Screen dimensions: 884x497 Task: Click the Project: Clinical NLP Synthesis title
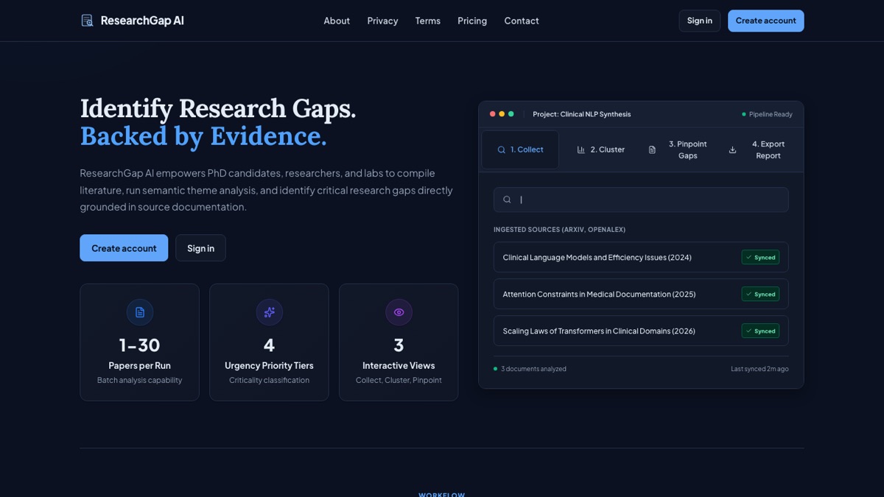click(x=582, y=114)
